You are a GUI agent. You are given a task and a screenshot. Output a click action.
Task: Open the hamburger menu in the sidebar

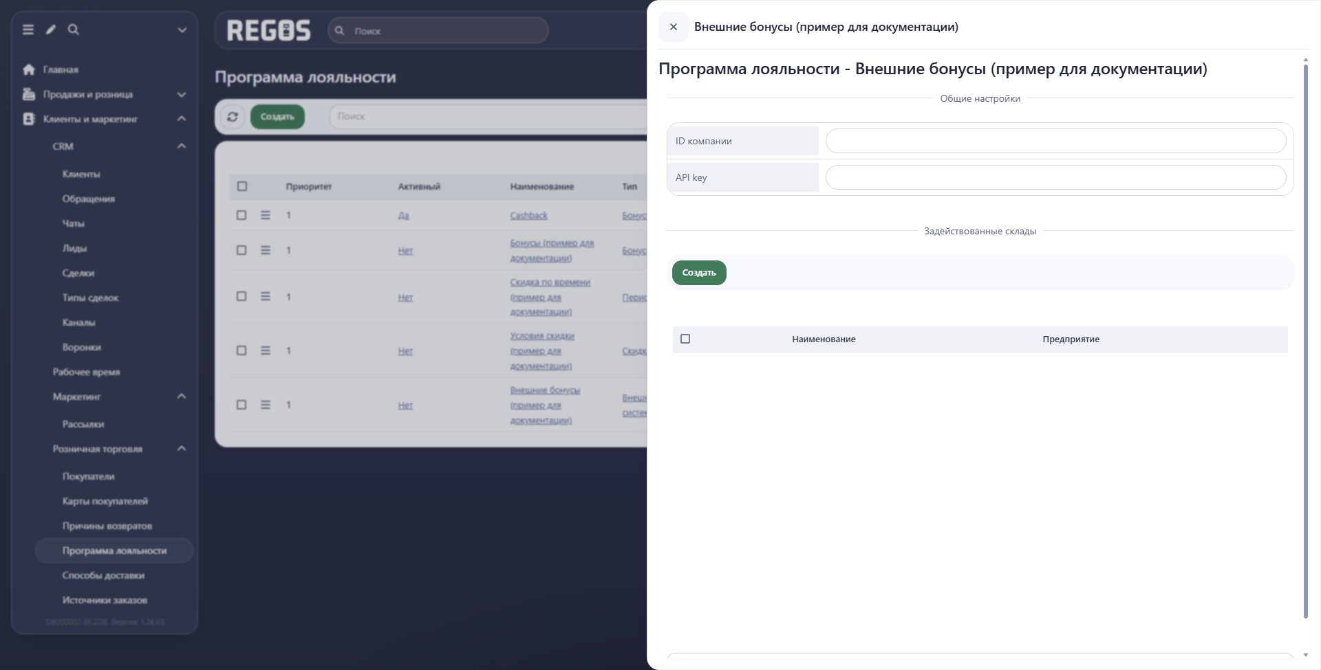(x=28, y=30)
